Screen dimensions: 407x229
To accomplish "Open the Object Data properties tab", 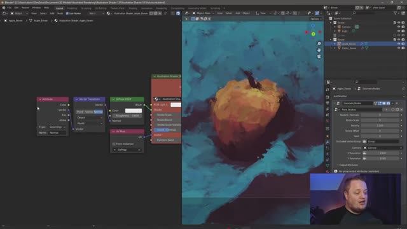I will pyautogui.click(x=328, y=165).
